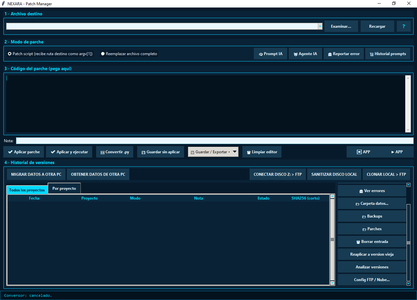Select Reemplazar archivo completo mode
This screenshot has height=300, width=417.
(129, 54)
